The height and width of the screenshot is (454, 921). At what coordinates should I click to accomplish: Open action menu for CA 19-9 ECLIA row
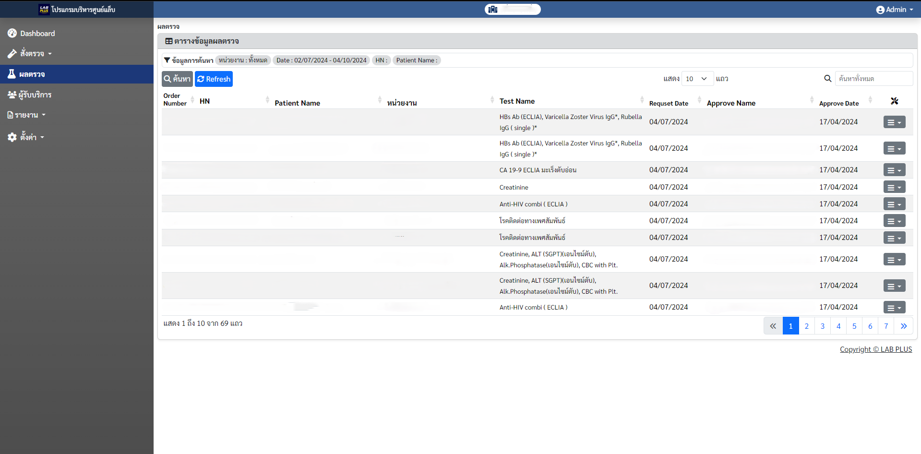coord(894,170)
